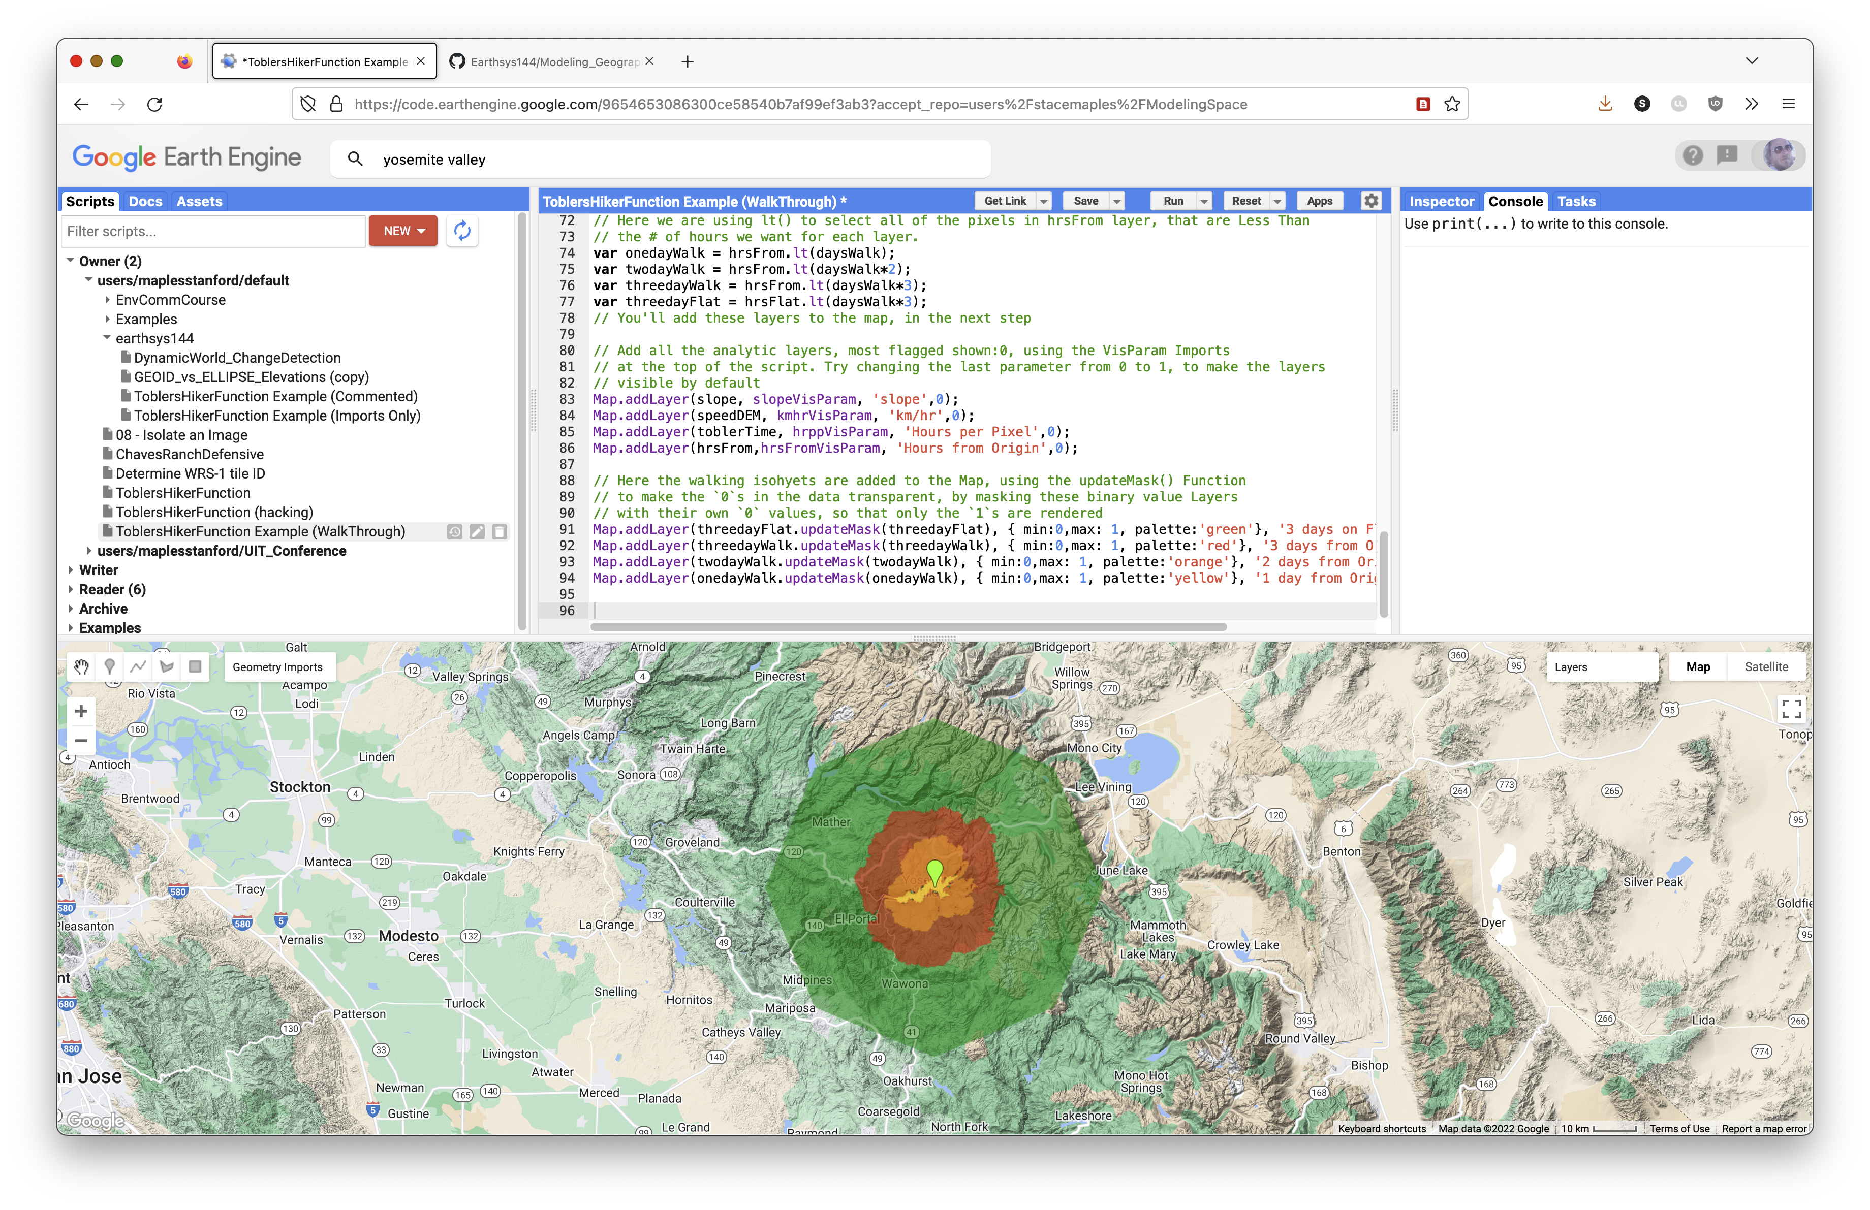Image resolution: width=1870 pixels, height=1210 pixels.
Task: Open code editor settings gear
Action: 1371,201
